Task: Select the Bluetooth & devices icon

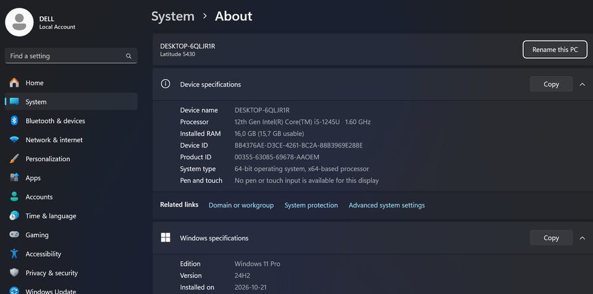Action: (x=14, y=120)
